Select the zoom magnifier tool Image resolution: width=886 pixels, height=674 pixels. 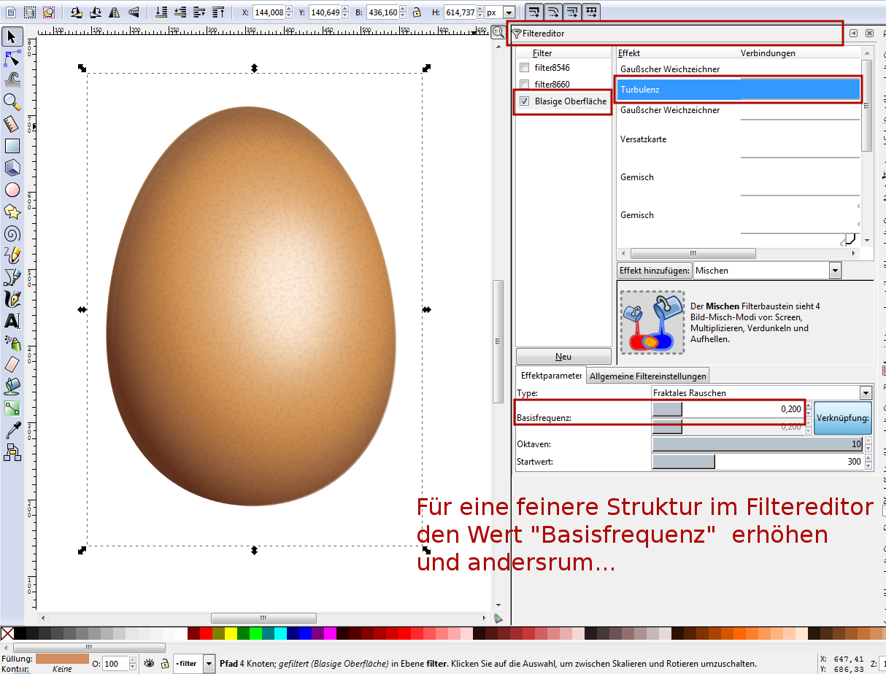12,101
